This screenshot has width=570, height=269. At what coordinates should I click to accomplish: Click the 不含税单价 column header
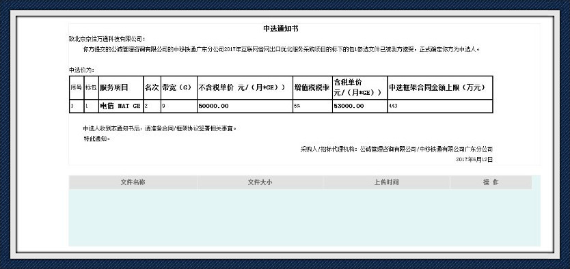[x=245, y=87]
